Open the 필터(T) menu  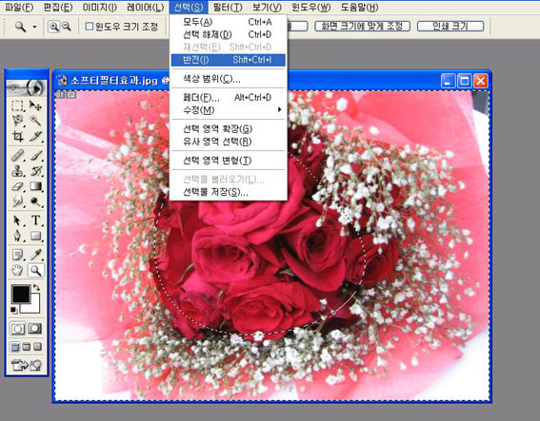228,8
